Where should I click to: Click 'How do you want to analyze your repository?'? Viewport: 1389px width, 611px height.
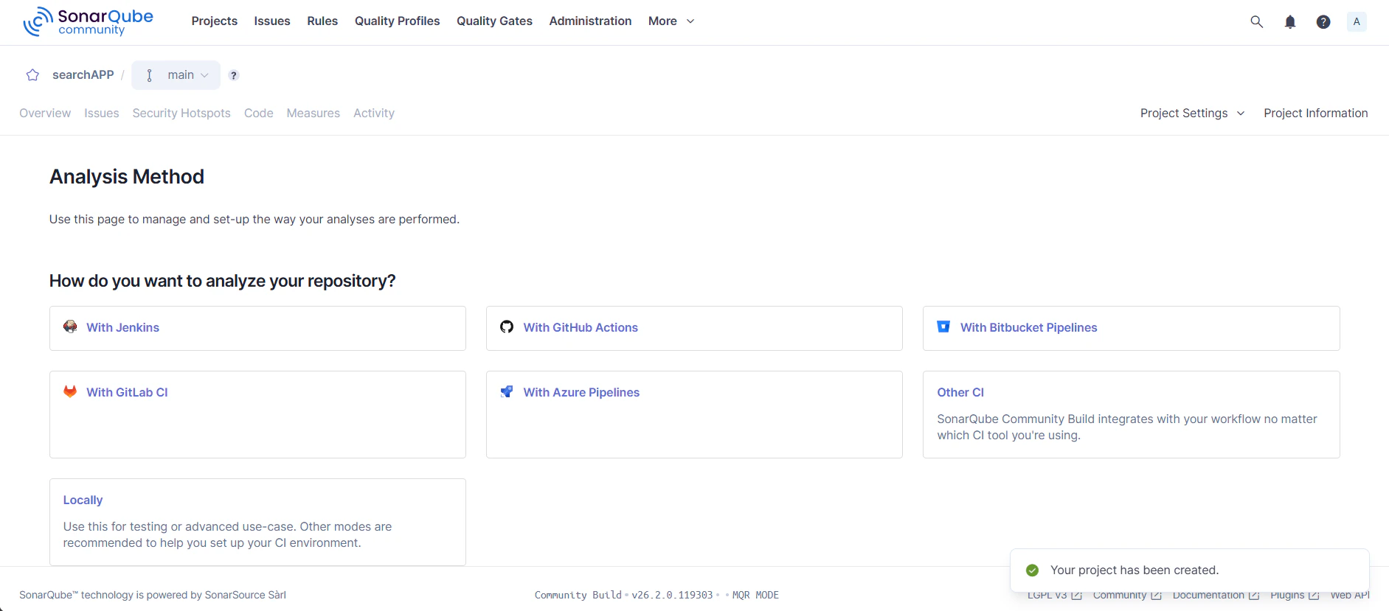223,281
